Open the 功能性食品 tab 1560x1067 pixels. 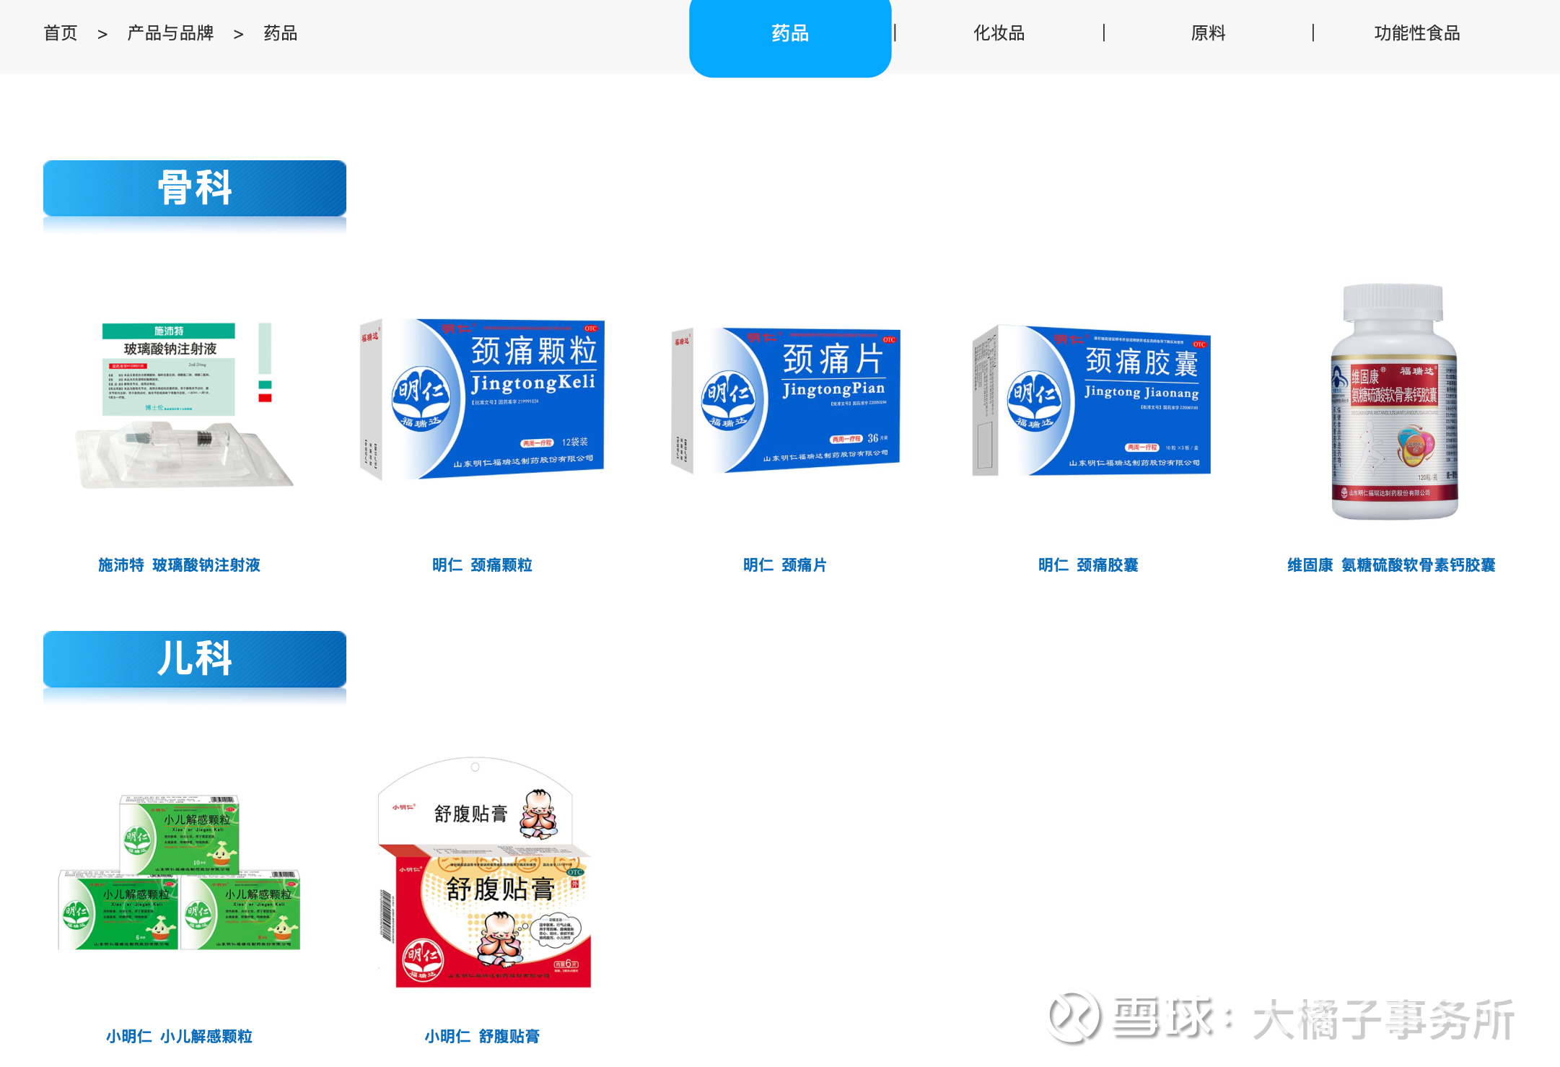(1416, 34)
